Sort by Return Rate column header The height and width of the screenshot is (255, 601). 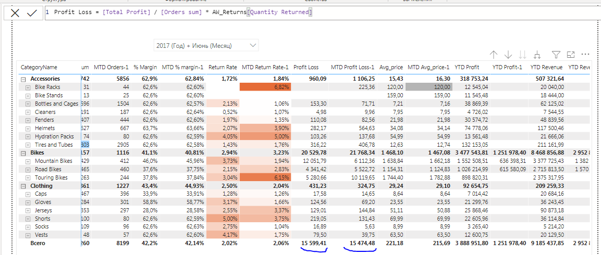[x=223, y=67]
